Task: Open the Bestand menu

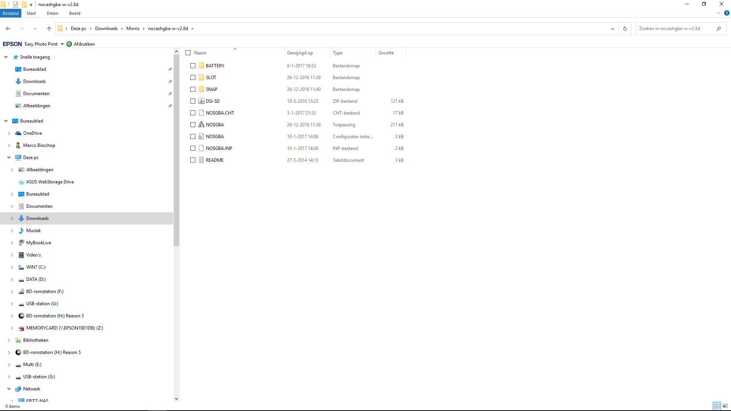Action: coord(11,13)
